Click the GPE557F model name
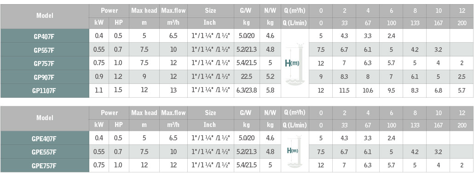474x177 pixels. (x=45, y=152)
